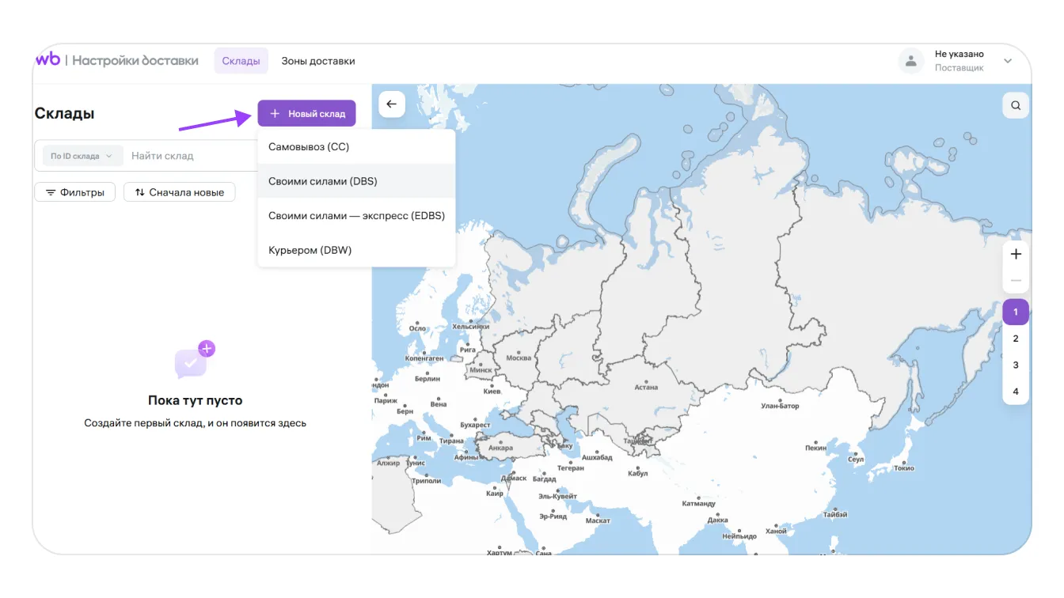Select map level 1 button
The height and width of the screenshot is (598, 1064).
pos(1016,312)
